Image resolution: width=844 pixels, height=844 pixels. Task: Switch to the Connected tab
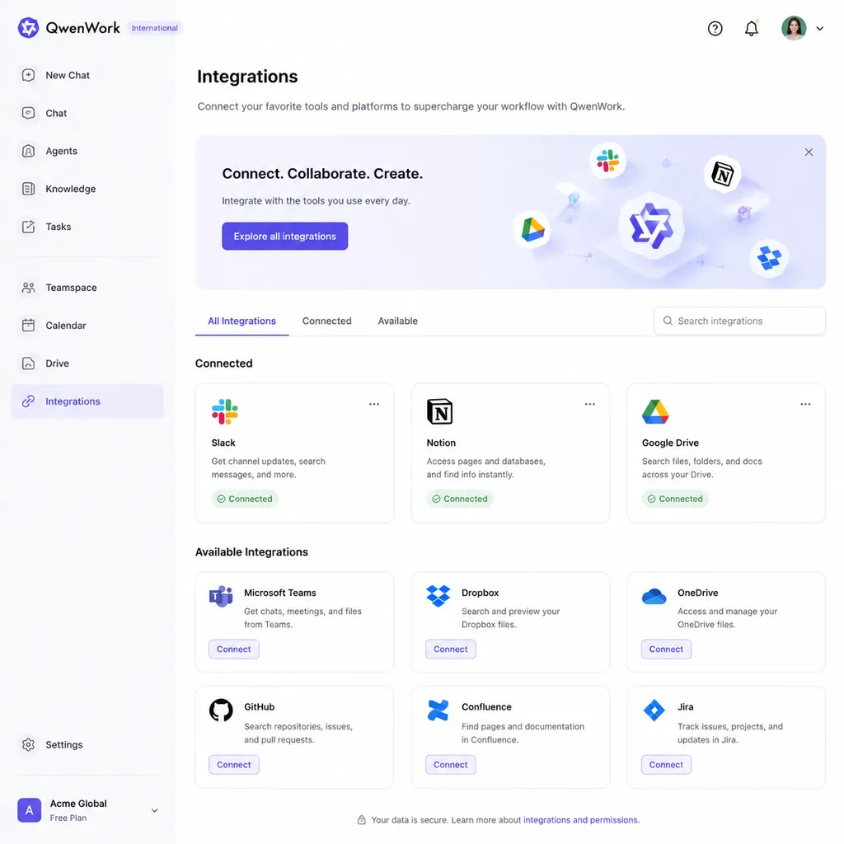click(326, 321)
